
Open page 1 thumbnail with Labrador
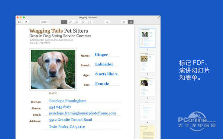148,38
